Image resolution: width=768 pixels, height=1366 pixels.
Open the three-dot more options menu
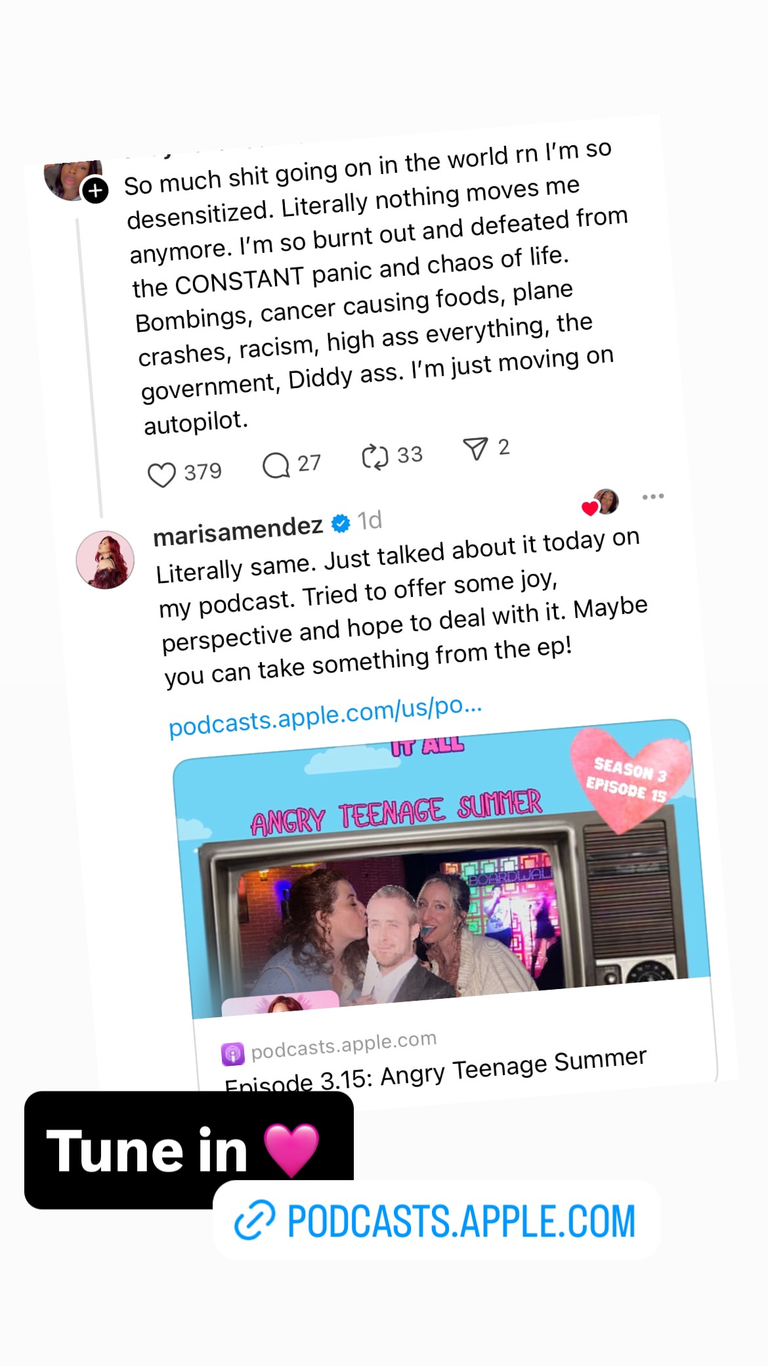point(653,496)
